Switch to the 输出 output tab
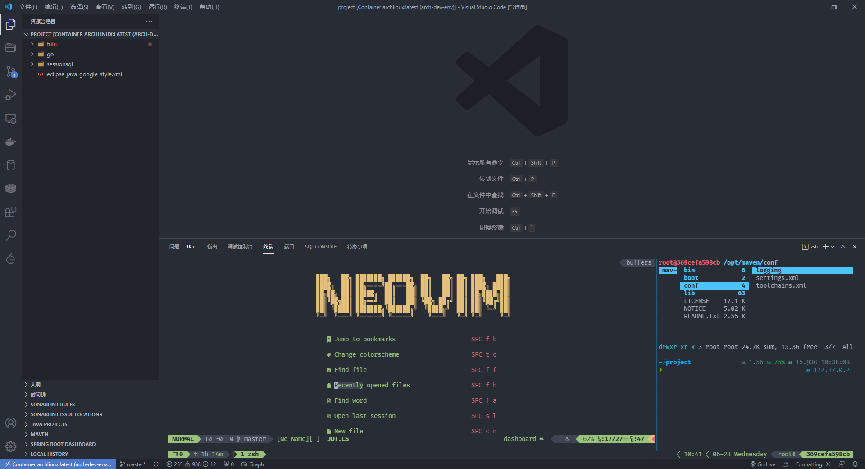This screenshot has width=865, height=469. tap(212, 247)
